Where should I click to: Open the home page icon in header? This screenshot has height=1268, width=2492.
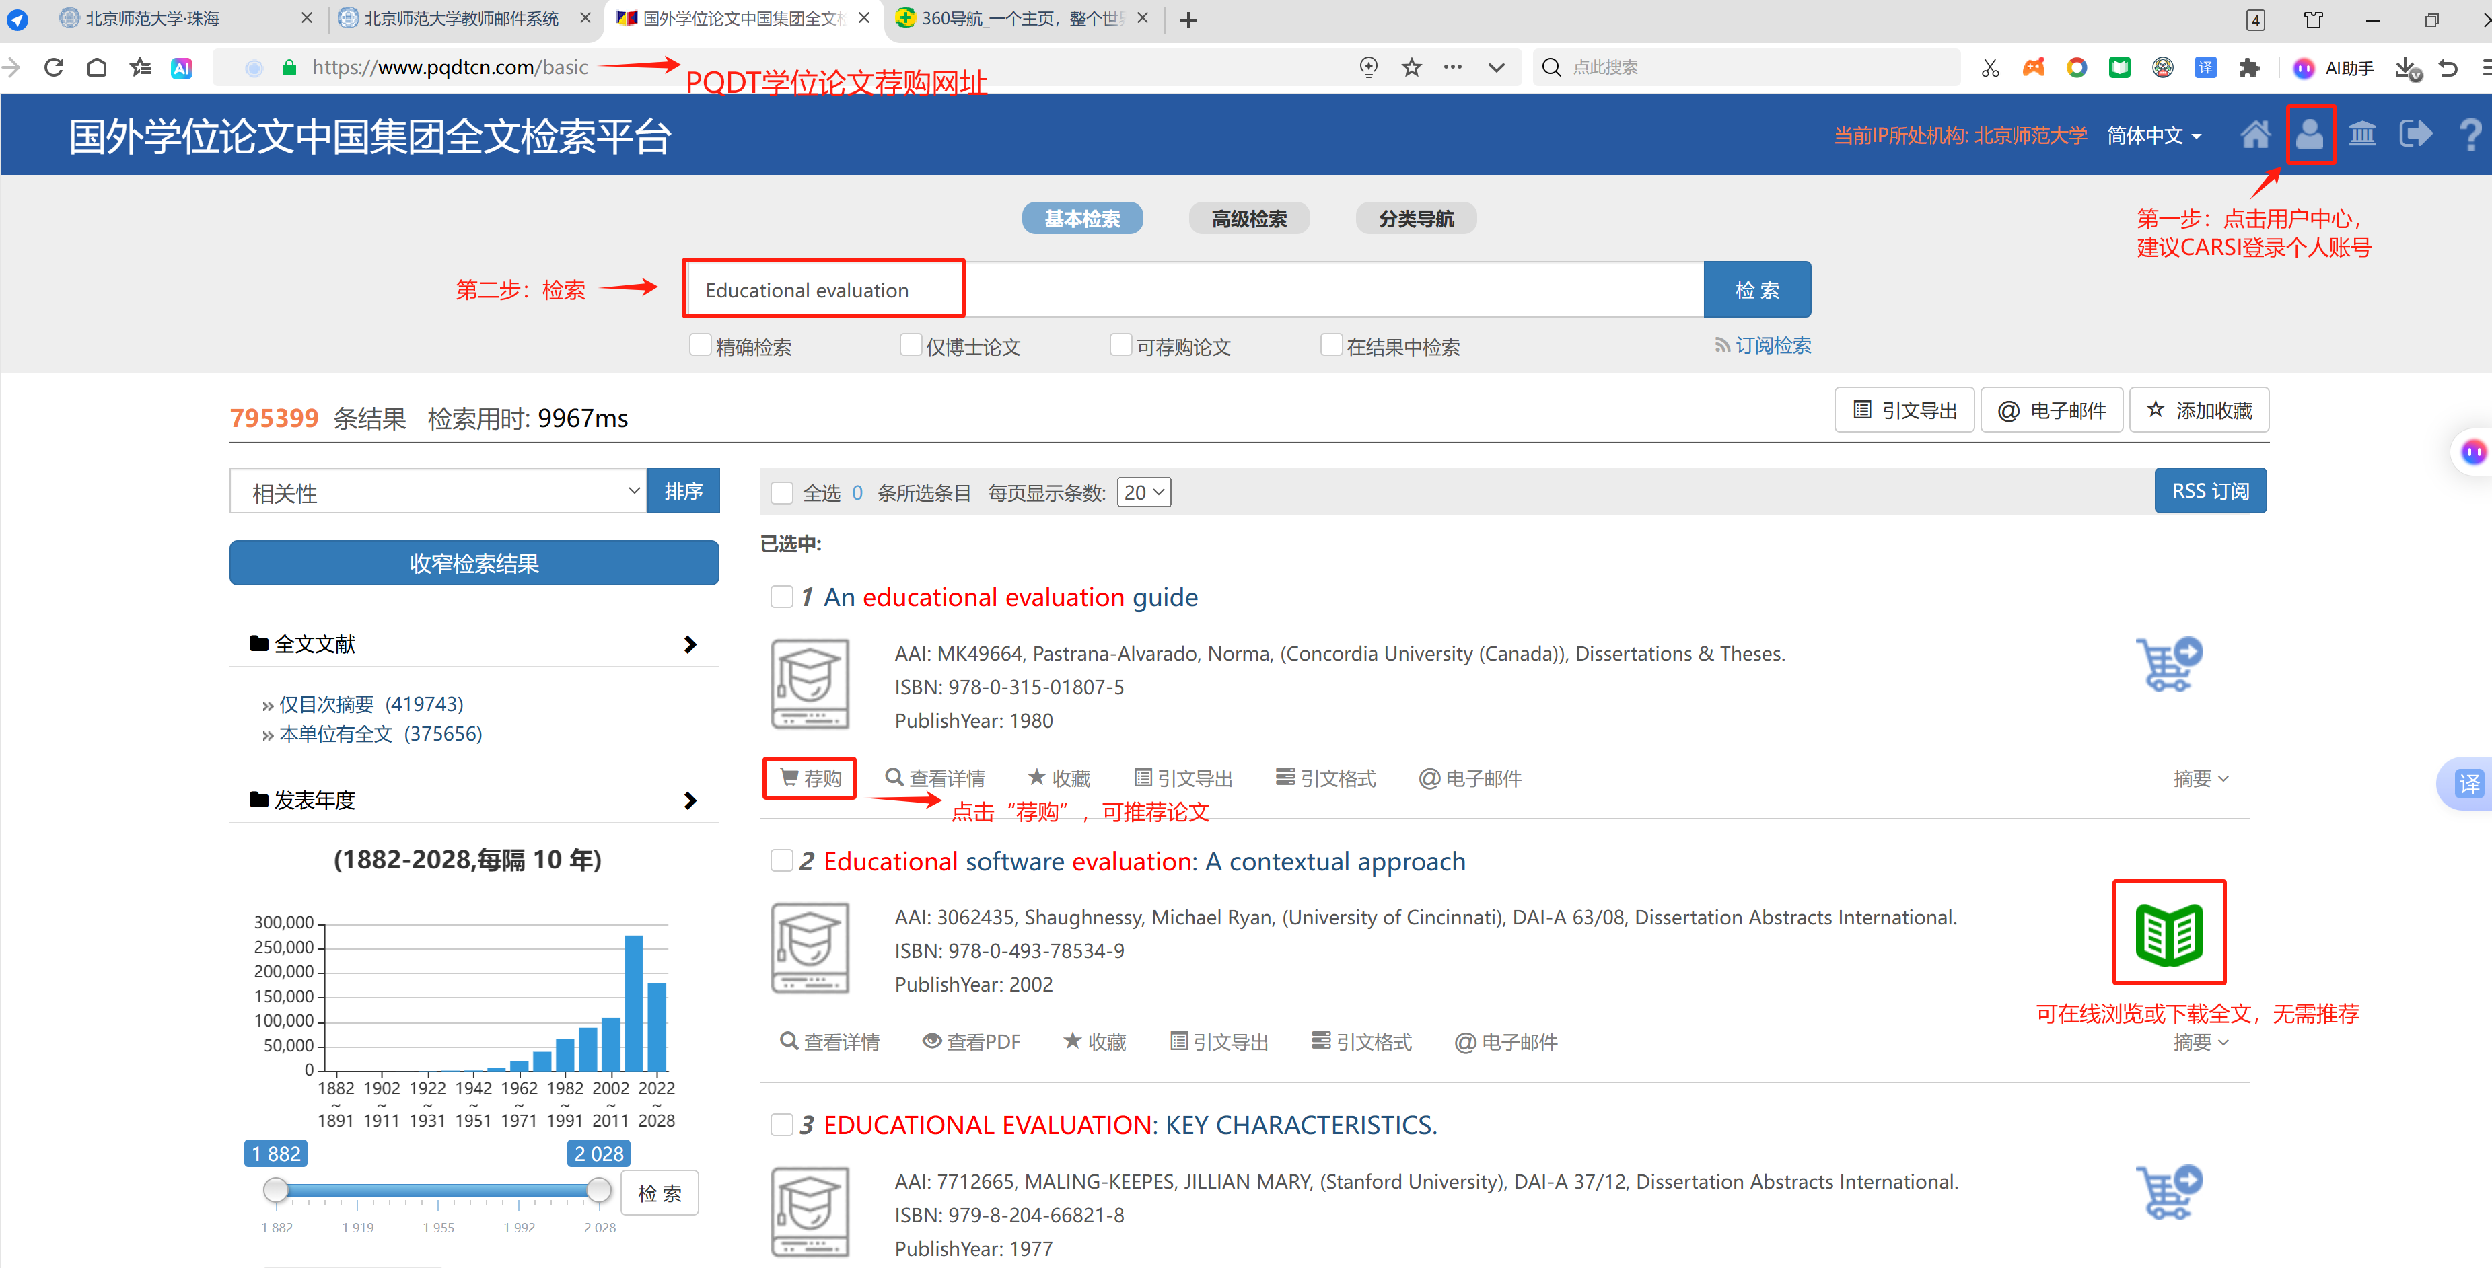[2255, 135]
